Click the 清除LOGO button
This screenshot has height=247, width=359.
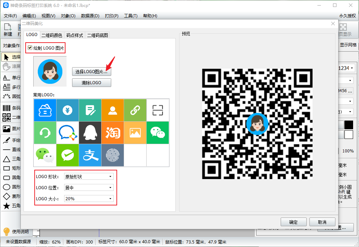[91, 83]
